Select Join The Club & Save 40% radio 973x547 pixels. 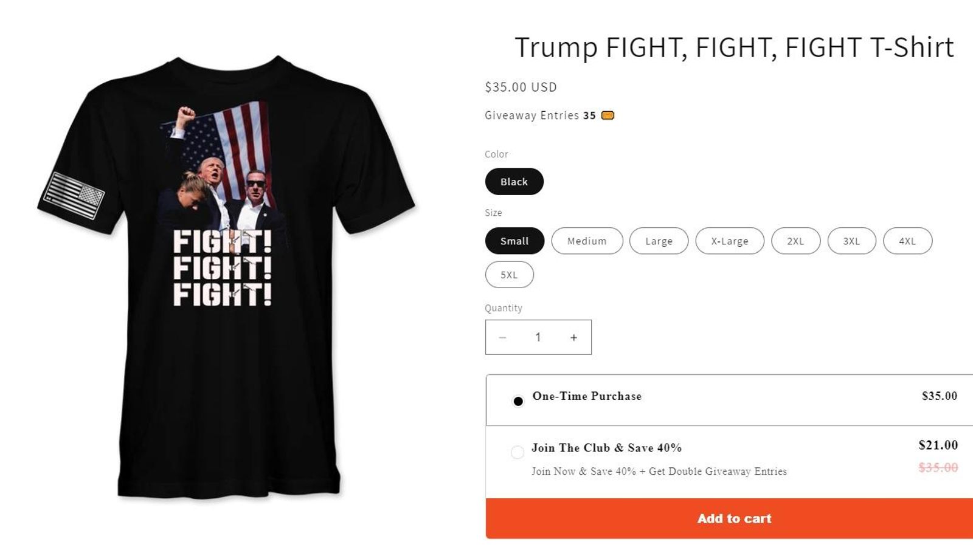tap(518, 452)
